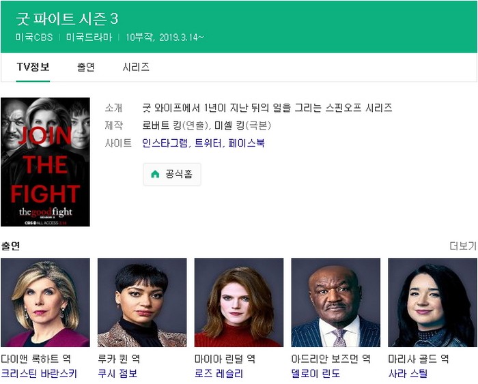Screen dimensions: 478x384
Task: Click 델로이 린도's cast photo
Action: (336, 303)
